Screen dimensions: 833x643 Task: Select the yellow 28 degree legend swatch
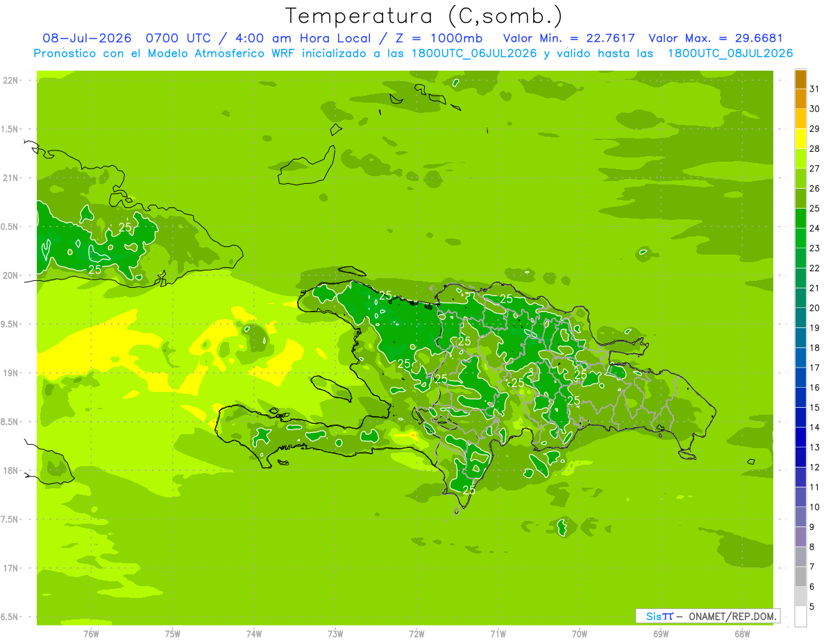click(800, 139)
